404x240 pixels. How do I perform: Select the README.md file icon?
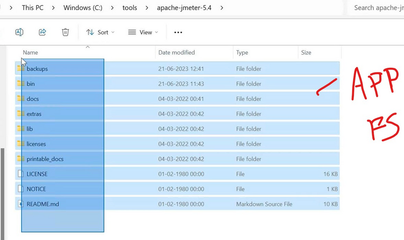point(21,204)
